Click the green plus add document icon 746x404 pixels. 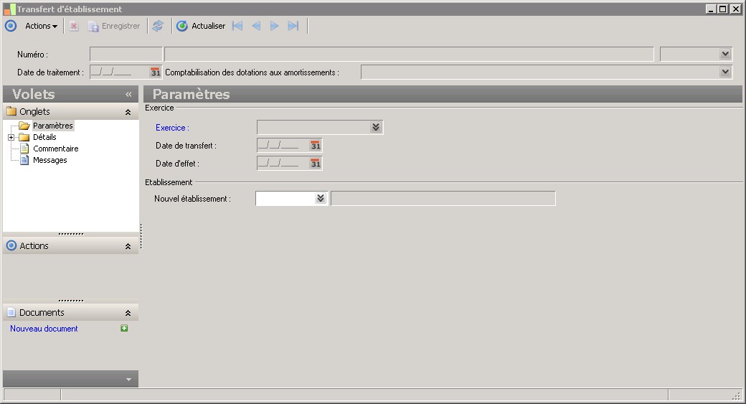[x=124, y=329]
